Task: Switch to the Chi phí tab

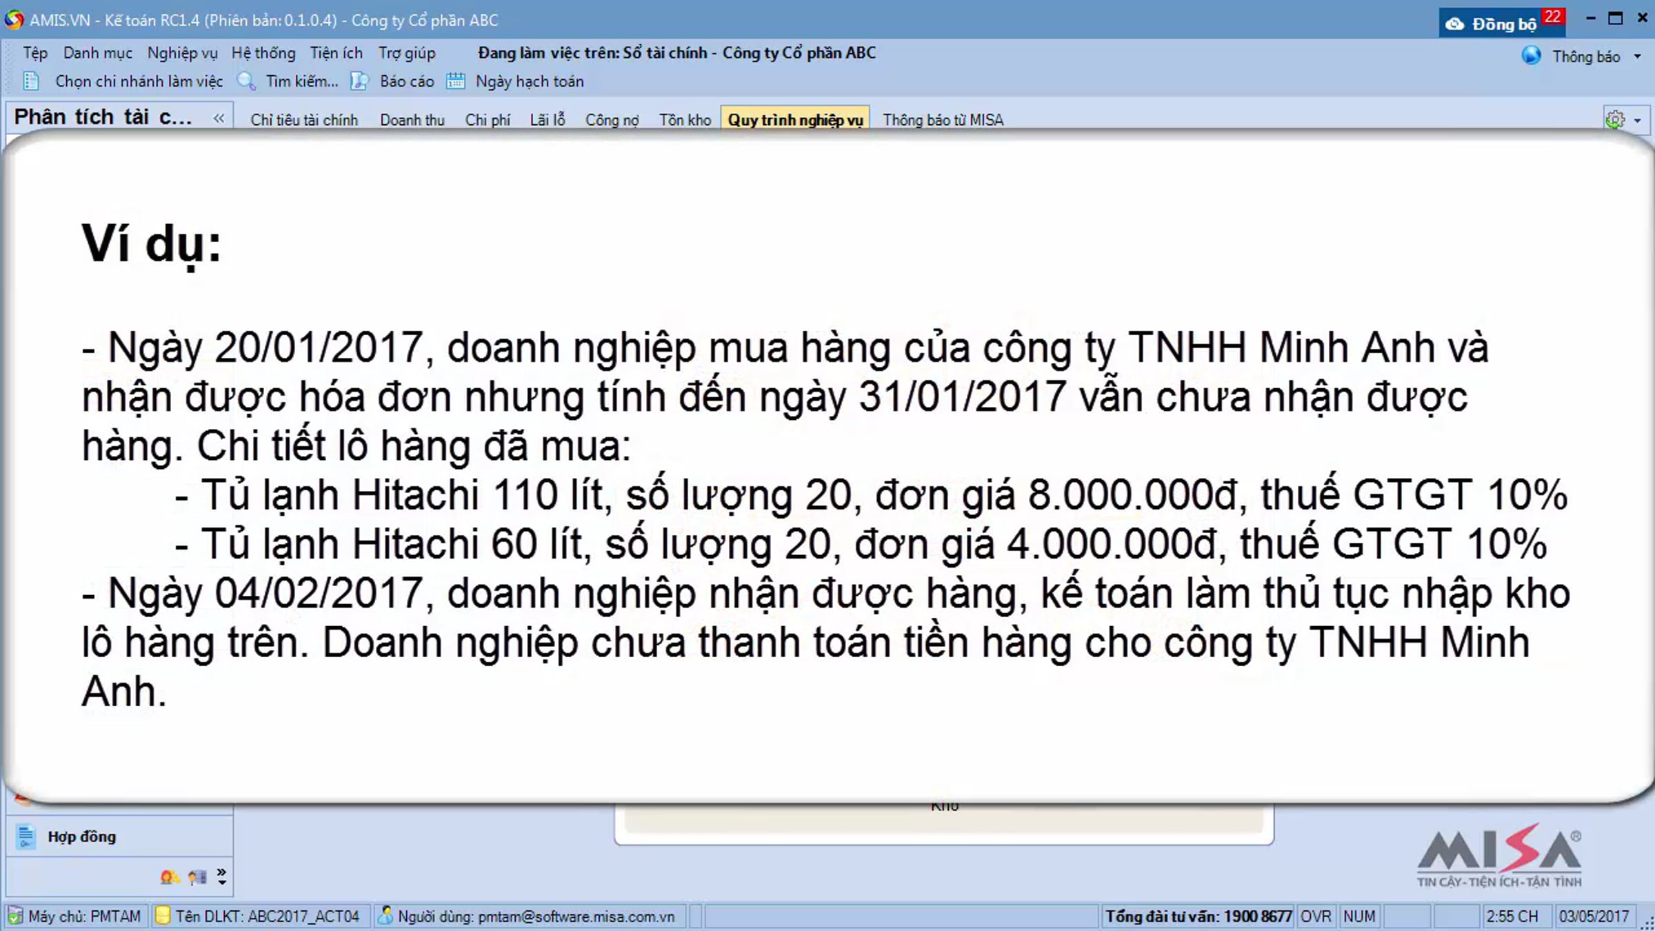Action: coord(488,120)
